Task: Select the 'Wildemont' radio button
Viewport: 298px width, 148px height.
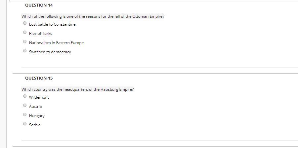Action: pos(25,96)
